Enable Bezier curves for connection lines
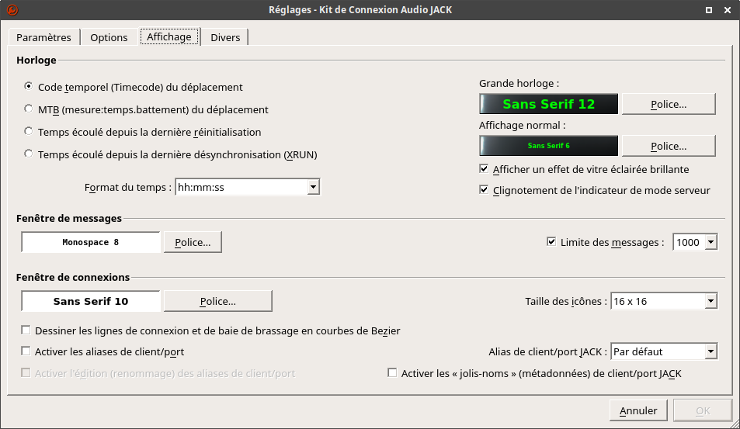 coord(26,330)
